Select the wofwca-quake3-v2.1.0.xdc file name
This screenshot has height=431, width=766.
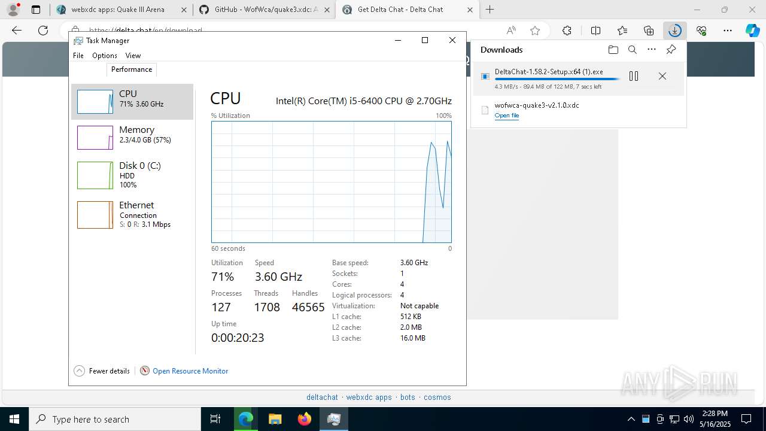(x=537, y=105)
